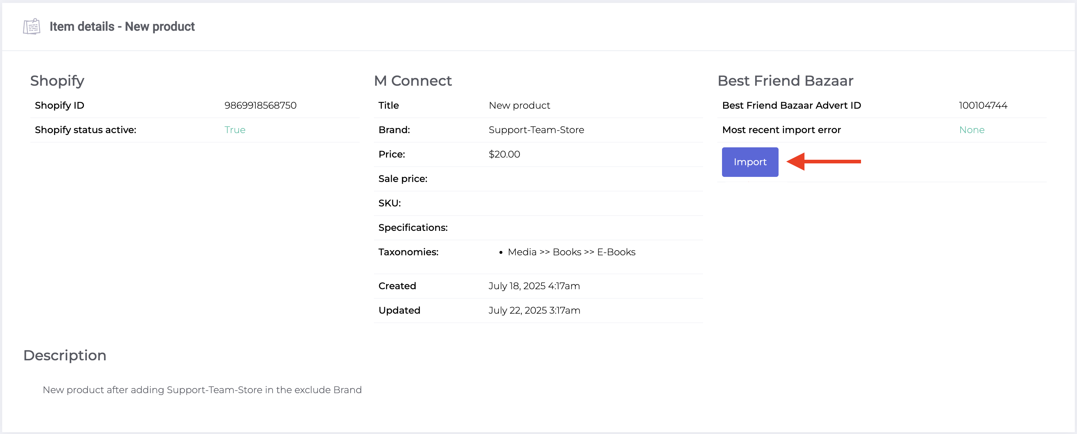1077x434 pixels.
Task: Click the 'Specifications:' label
Action: point(413,228)
